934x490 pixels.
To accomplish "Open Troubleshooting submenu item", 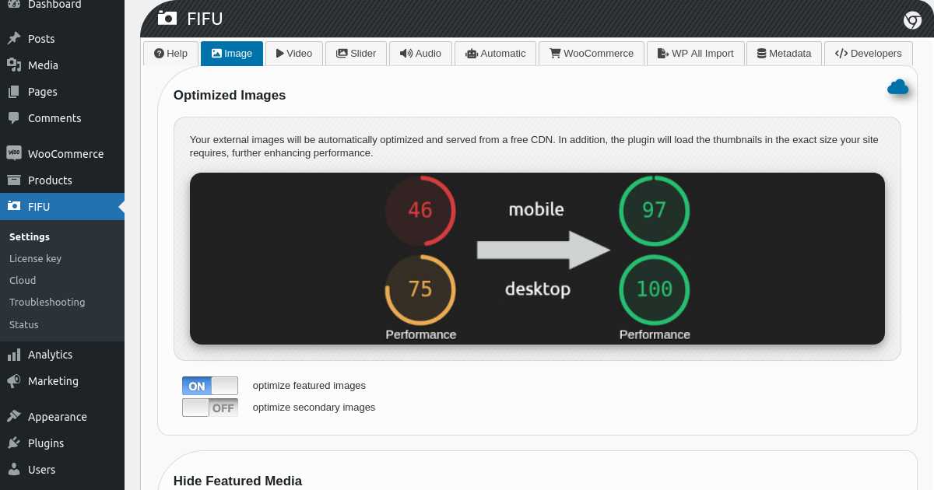I will (47, 302).
